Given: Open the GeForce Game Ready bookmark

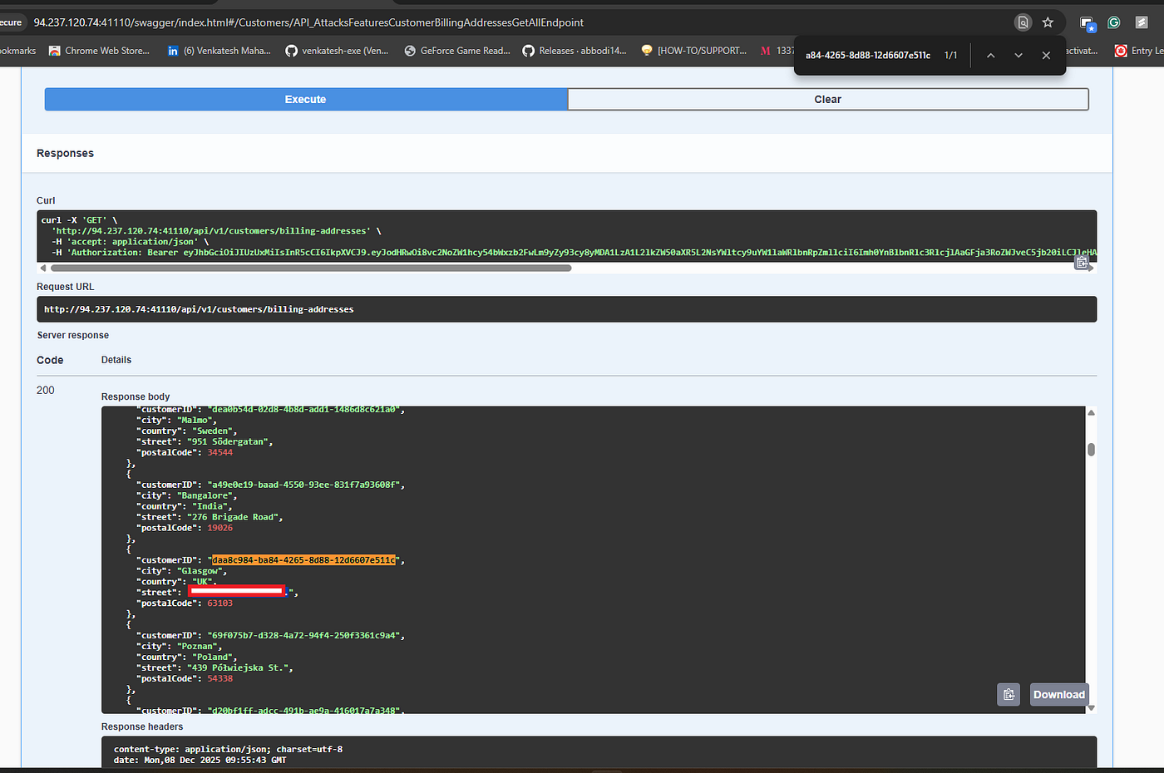Looking at the screenshot, I should 457,51.
